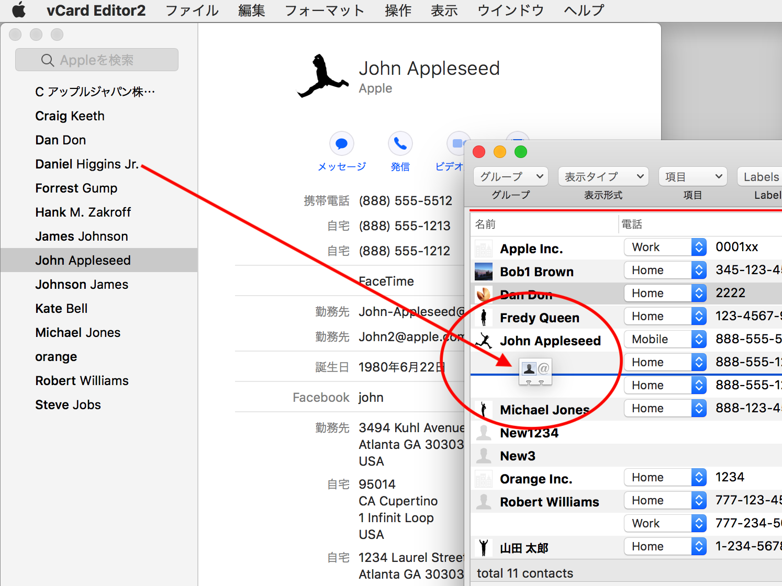Image resolution: width=782 pixels, height=586 pixels.
Task: Click the 1234 phone number for Orange Inc.
Action: click(x=730, y=477)
